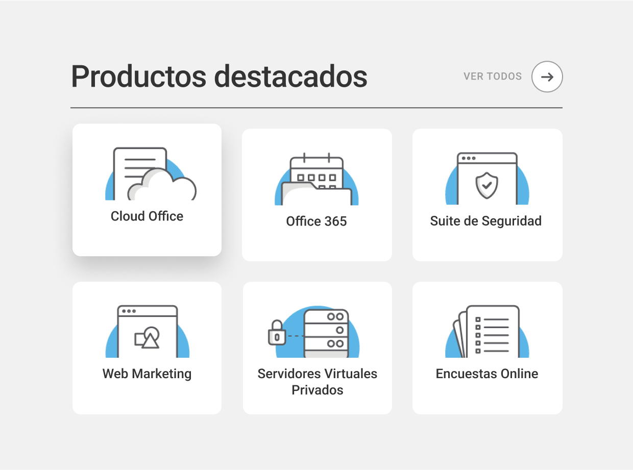
Task: Open Servidores Virtuales Privados text
Action: [x=318, y=382]
